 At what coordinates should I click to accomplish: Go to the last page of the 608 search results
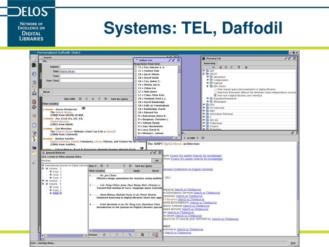[x=105, y=99]
